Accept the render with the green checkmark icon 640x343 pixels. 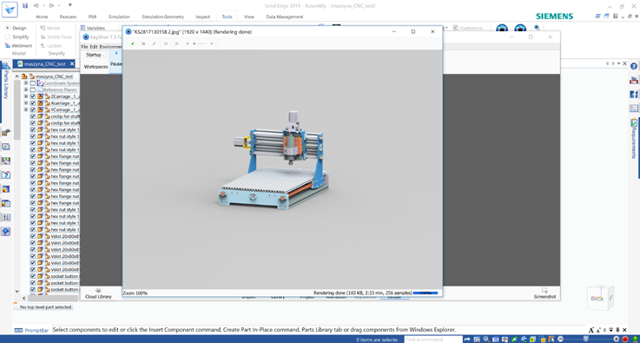[x=133, y=43]
